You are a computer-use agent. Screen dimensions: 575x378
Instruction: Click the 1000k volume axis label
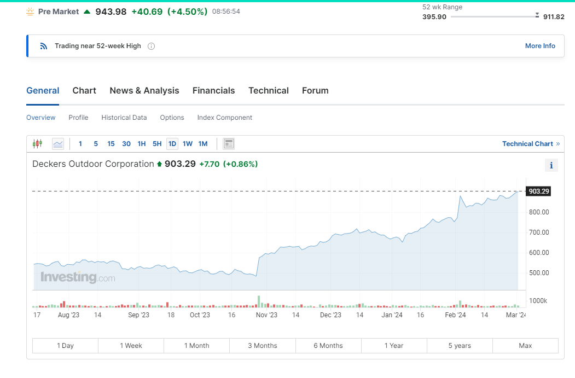[538, 301]
